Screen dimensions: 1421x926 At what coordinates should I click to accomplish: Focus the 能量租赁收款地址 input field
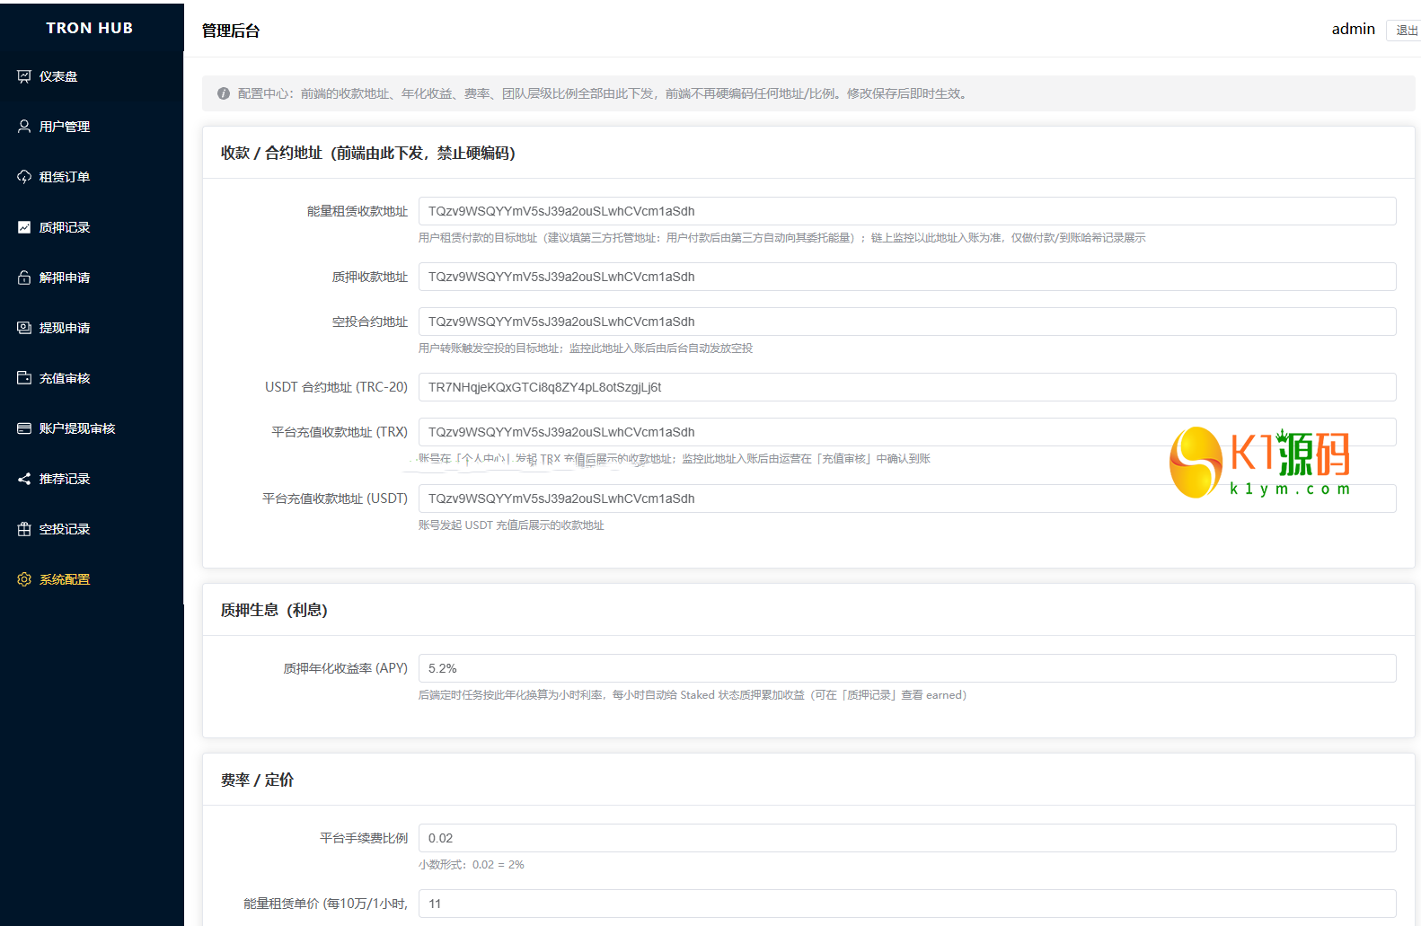tap(907, 211)
